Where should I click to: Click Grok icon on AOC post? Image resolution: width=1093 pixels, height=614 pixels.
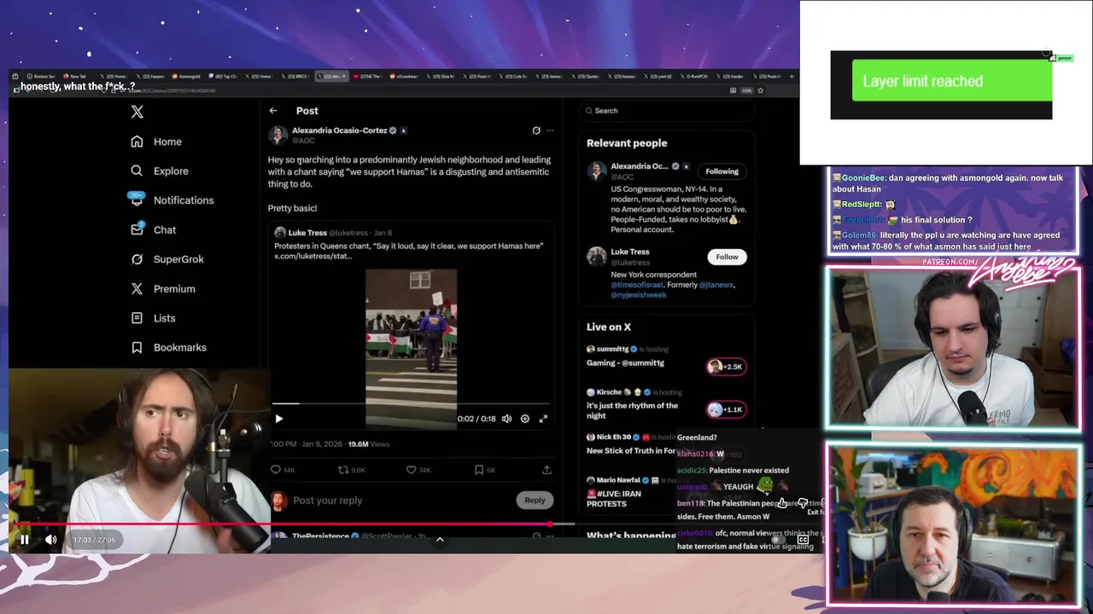coord(536,130)
